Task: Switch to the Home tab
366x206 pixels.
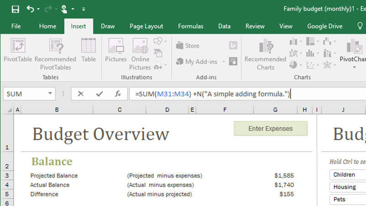Action: [x=48, y=26]
